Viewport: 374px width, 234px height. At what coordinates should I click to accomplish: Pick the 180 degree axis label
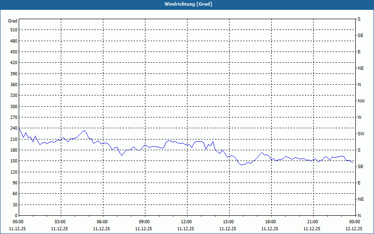click(x=14, y=150)
